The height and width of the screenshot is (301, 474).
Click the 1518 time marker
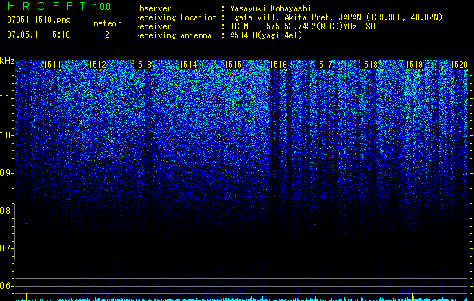pos(368,65)
